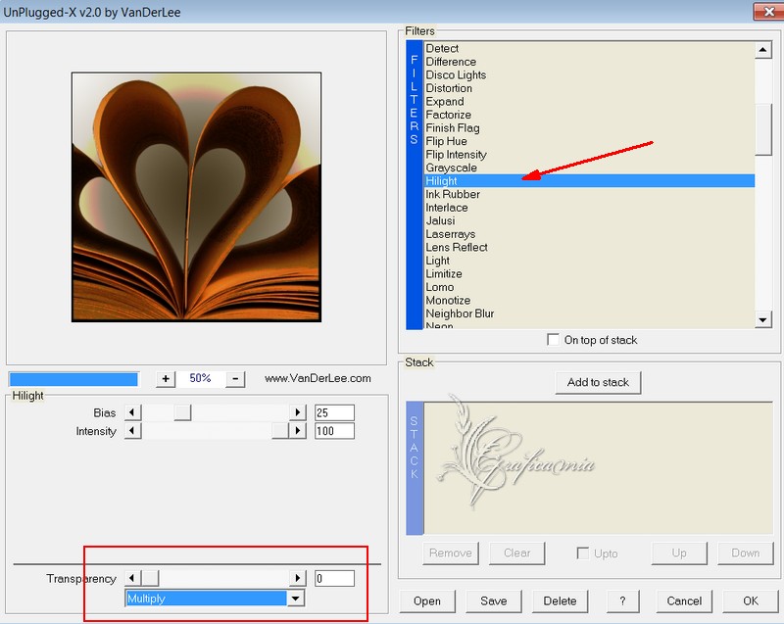Toggle the Upto checkbox

click(582, 553)
